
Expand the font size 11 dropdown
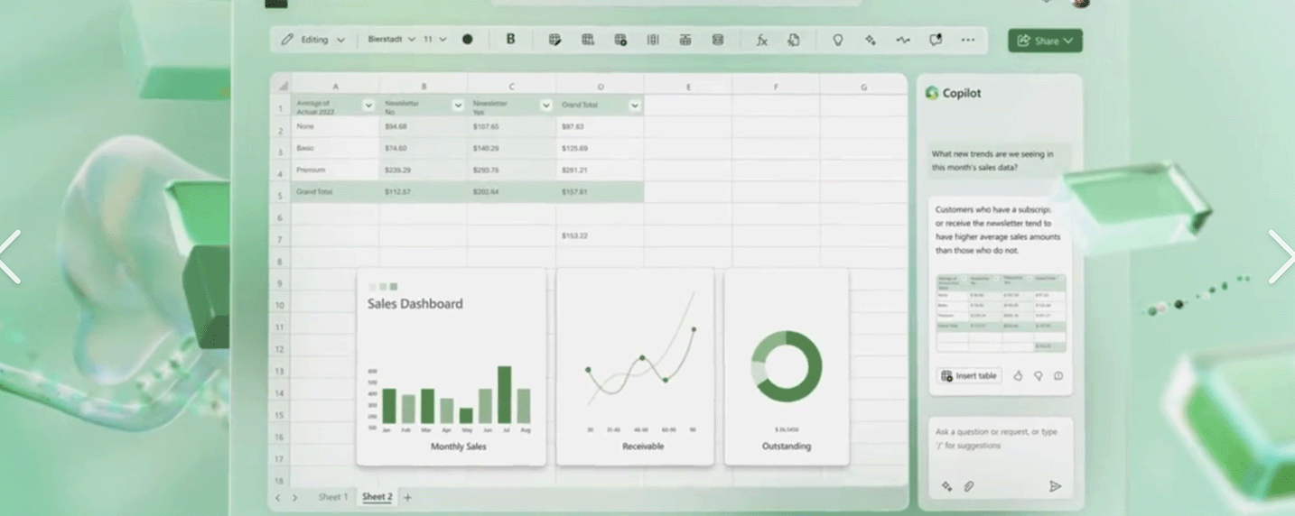click(435, 40)
